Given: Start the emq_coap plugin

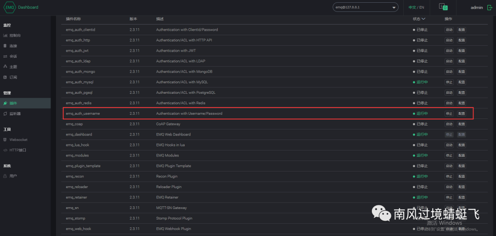Looking at the screenshot, I should coord(449,124).
